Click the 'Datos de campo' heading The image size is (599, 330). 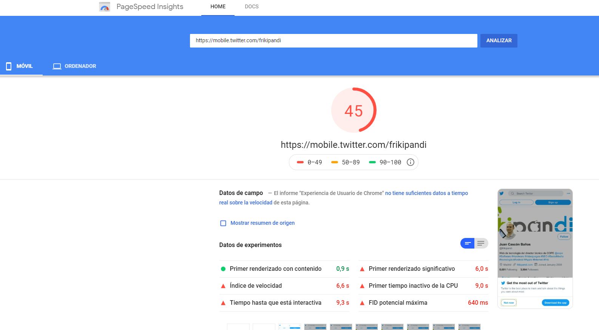click(241, 193)
